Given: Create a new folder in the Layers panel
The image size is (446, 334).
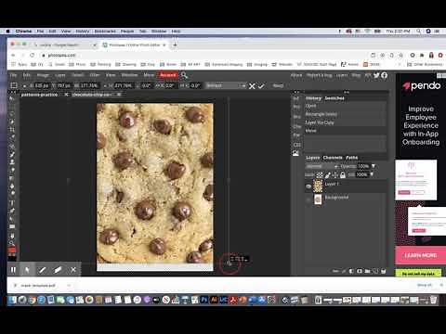Looking at the screenshot, I should (x=367, y=271).
